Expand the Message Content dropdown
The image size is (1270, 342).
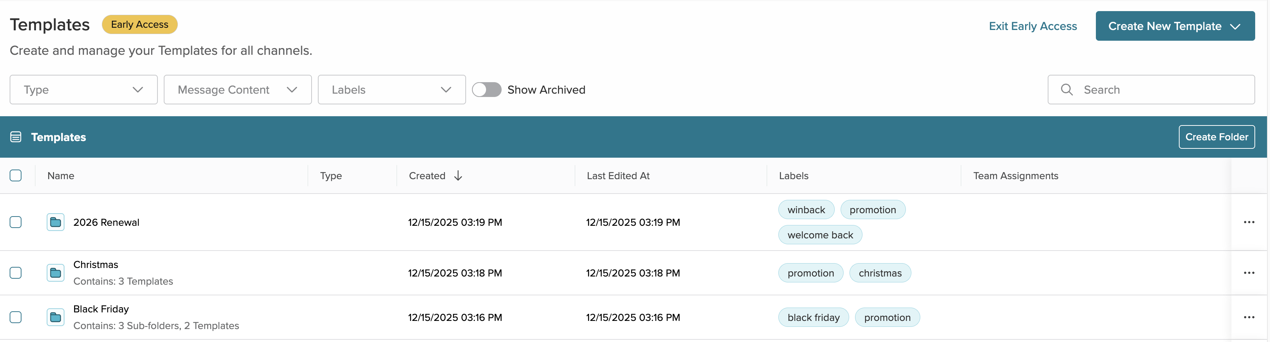point(237,90)
